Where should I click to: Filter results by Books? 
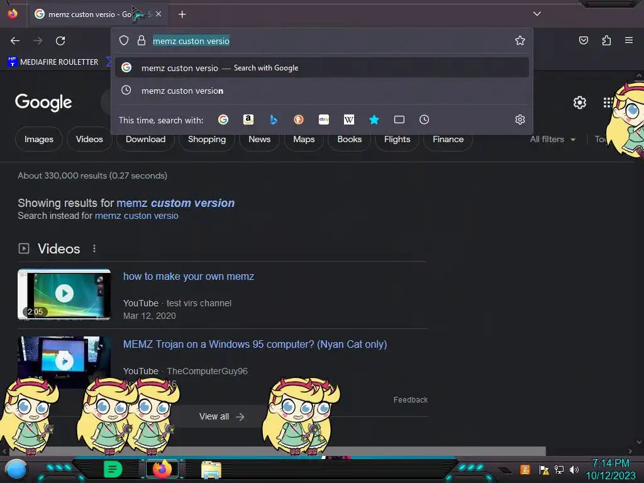pyautogui.click(x=349, y=139)
